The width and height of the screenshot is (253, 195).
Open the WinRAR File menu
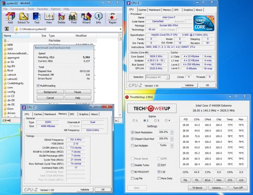point(5,9)
